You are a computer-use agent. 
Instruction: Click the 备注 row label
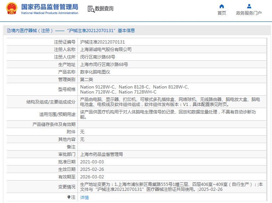click(x=71, y=147)
